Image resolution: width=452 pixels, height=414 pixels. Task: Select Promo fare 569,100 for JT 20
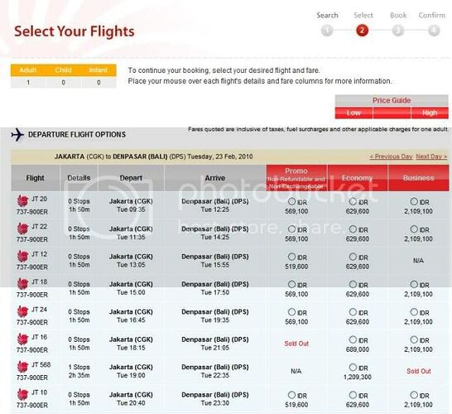[x=291, y=201]
